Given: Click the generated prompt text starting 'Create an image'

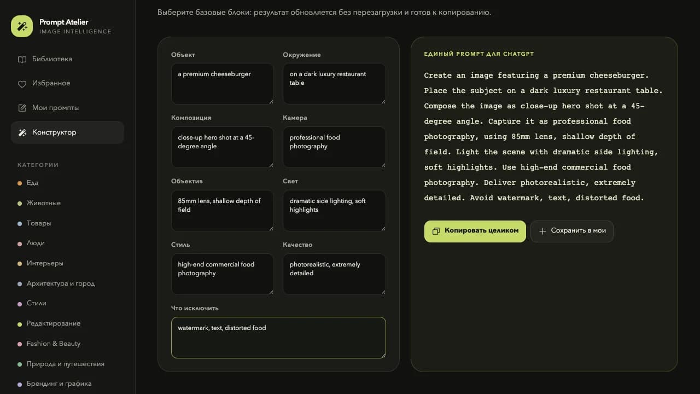Looking at the screenshot, I should pos(544,137).
